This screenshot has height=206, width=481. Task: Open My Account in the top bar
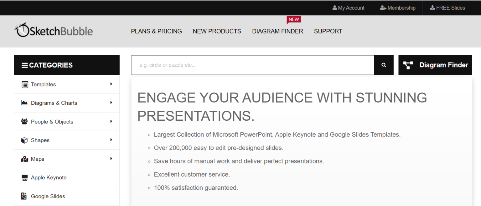tap(348, 8)
